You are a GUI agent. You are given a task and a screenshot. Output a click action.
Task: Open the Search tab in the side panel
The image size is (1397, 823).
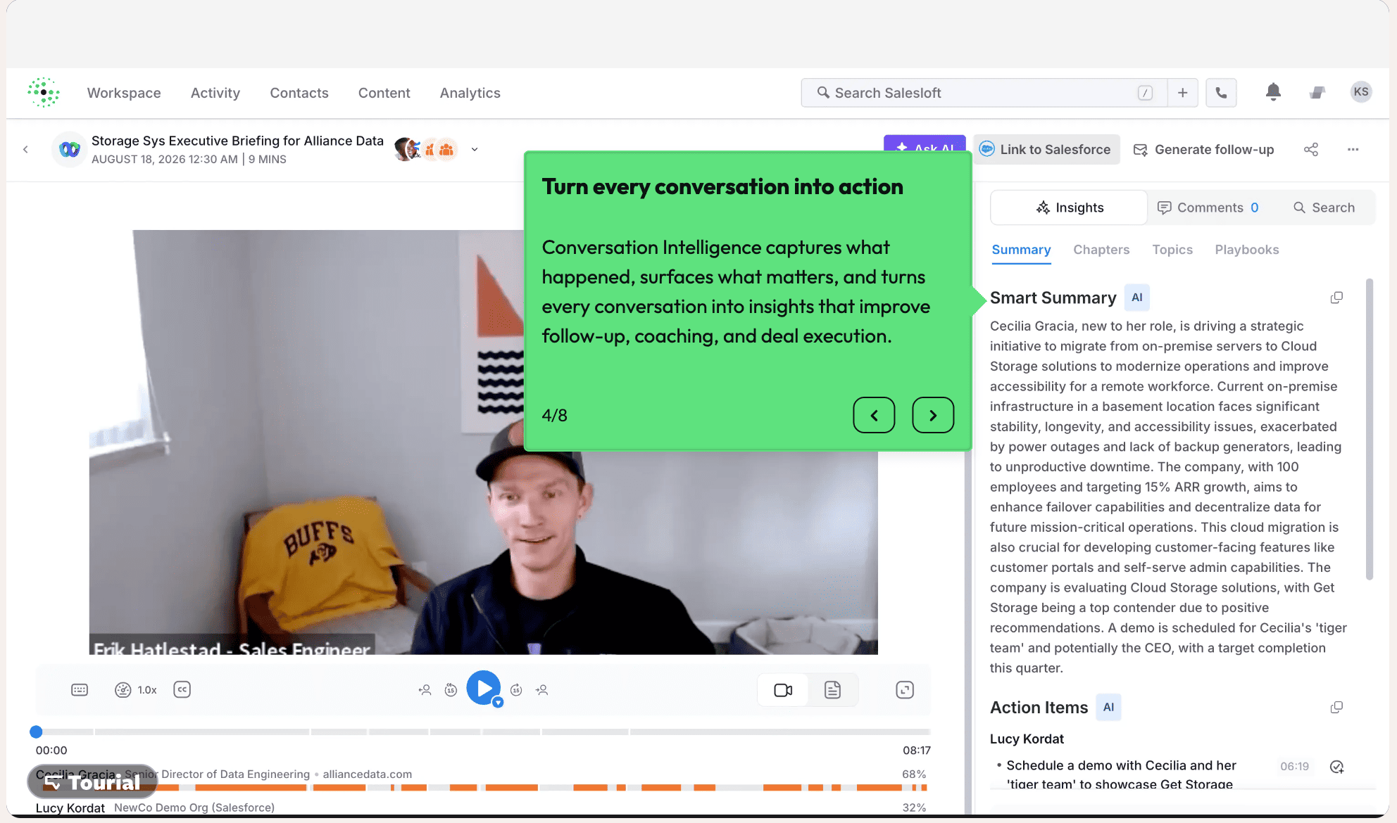pyautogui.click(x=1324, y=208)
